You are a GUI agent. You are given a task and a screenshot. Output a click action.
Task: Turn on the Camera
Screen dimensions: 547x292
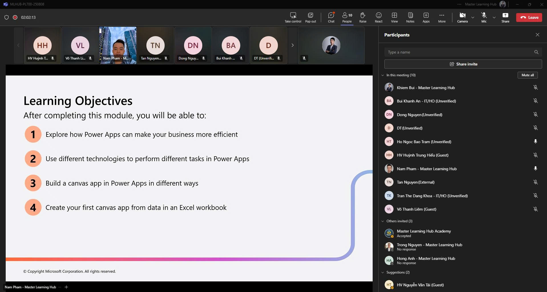pyautogui.click(x=463, y=17)
